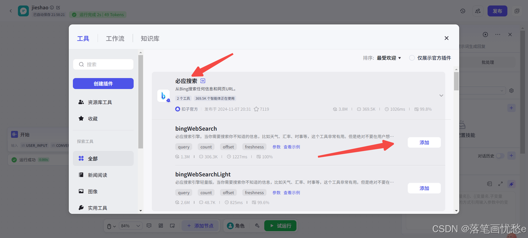
Task: Go back with the top-left arrow
Action: tap(10, 11)
